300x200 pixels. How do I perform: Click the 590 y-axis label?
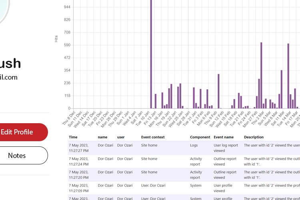pyautogui.click(x=67, y=45)
